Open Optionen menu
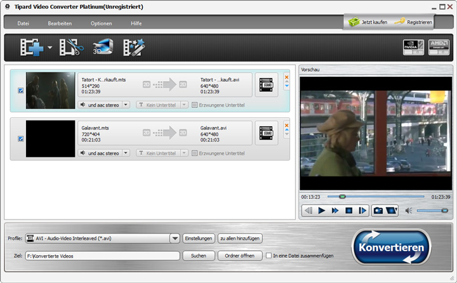Image resolution: width=457 pixels, height=283 pixels. (x=101, y=23)
